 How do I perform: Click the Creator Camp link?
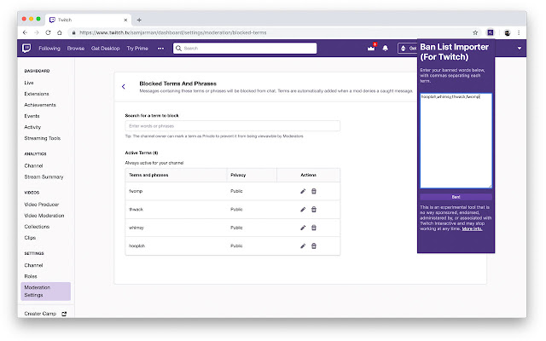40,314
